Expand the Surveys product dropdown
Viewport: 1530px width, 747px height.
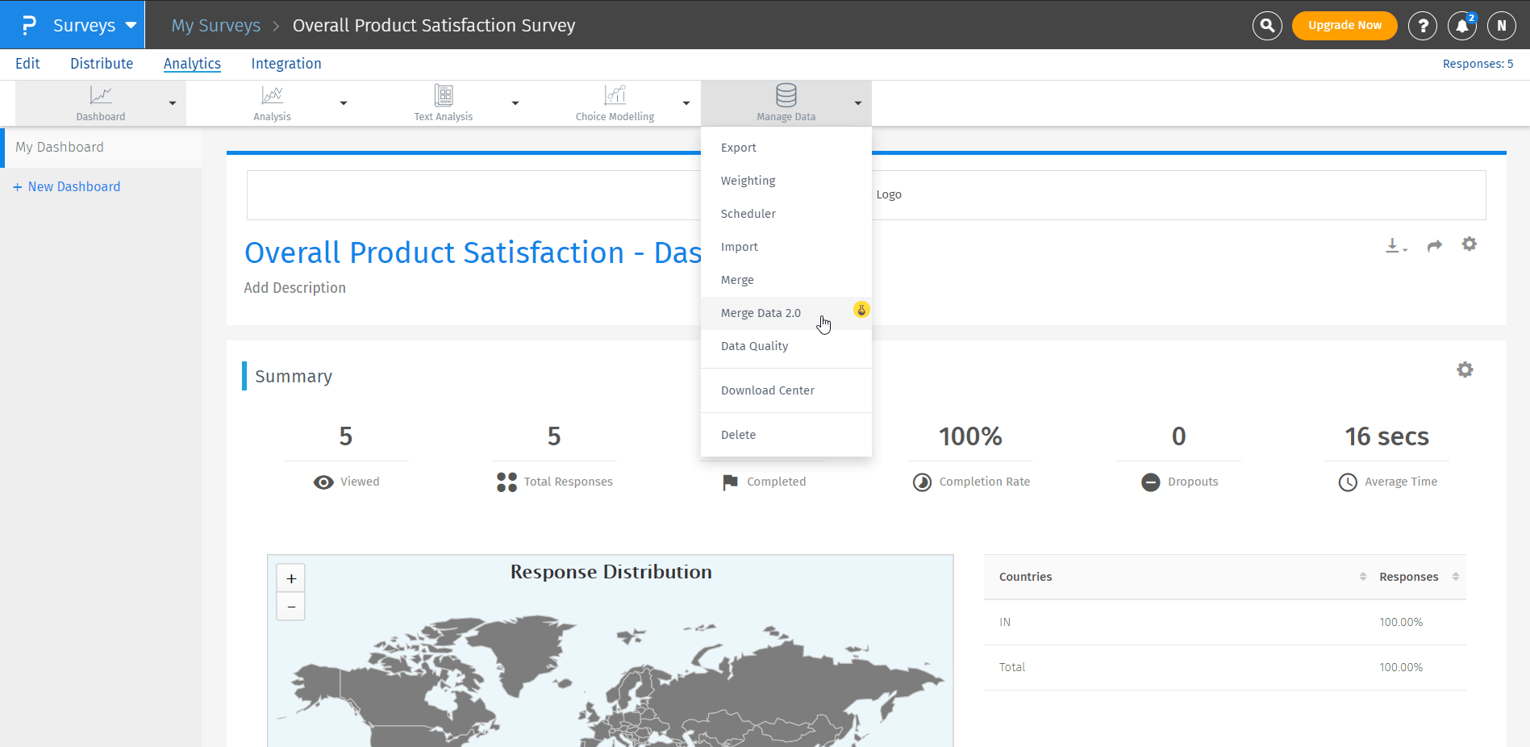point(131,25)
